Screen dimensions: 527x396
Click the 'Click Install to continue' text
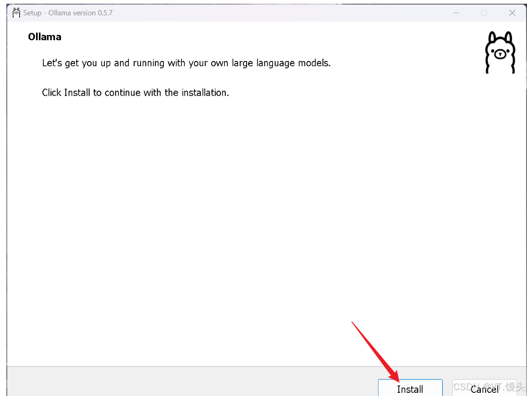135,93
